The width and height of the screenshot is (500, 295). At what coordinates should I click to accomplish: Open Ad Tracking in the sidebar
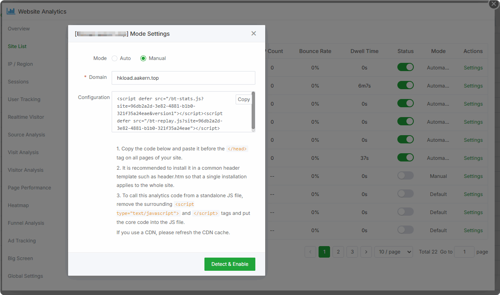click(22, 241)
